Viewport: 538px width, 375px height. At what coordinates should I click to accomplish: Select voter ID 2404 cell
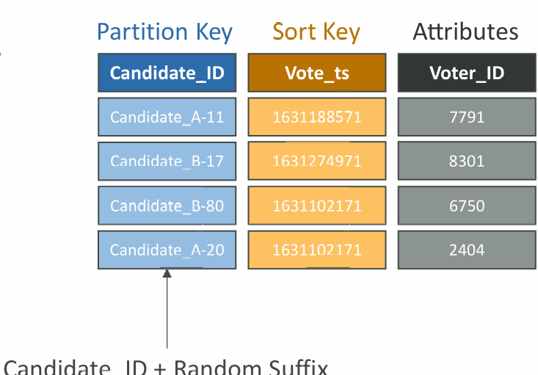467,250
